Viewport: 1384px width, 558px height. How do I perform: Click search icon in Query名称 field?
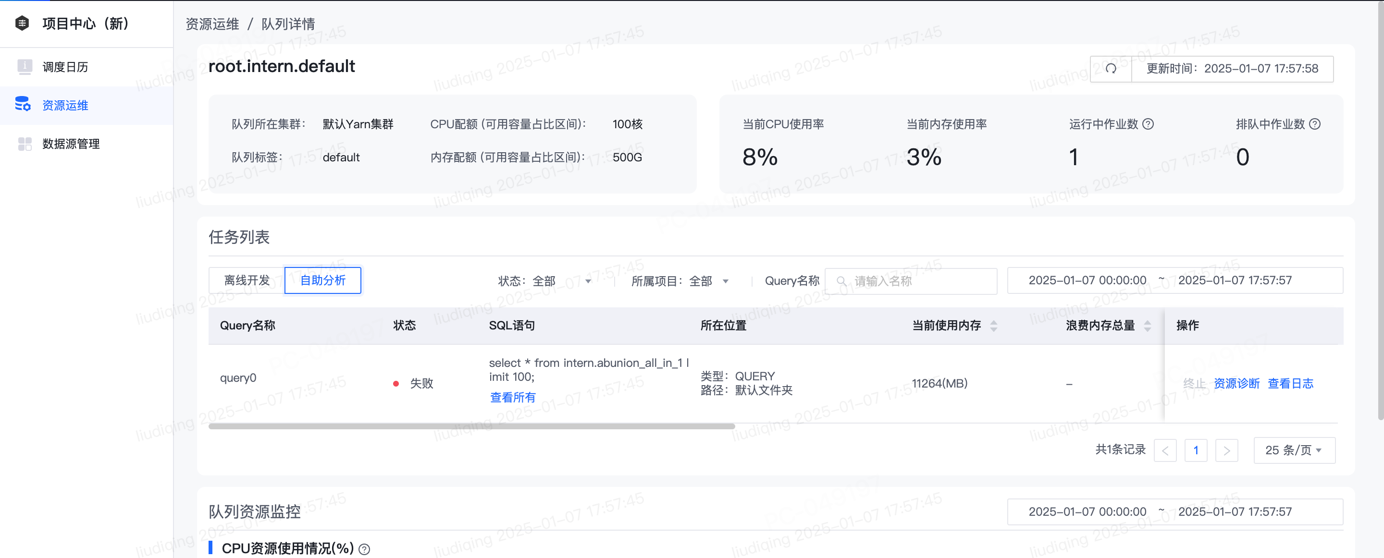[x=841, y=281]
